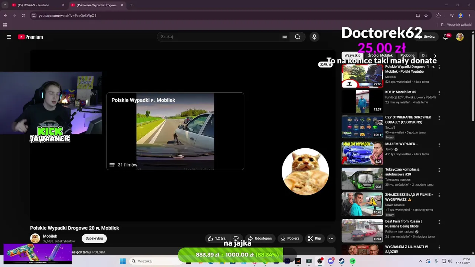Screen dimensions: 475x267
Task: Open Spotify from the taskbar
Action: point(353,261)
